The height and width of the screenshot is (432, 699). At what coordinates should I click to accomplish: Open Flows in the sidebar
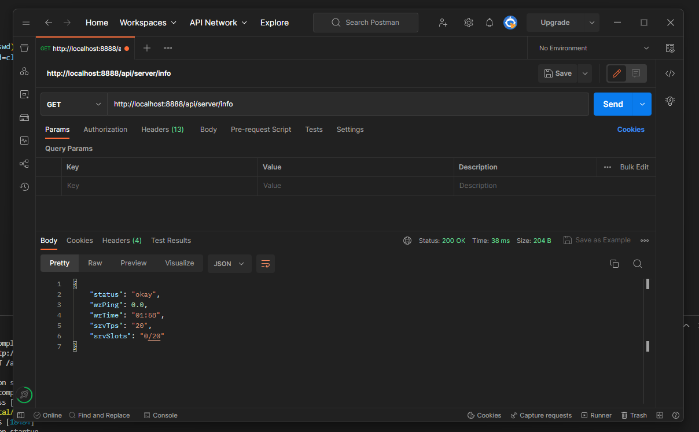click(24, 164)
